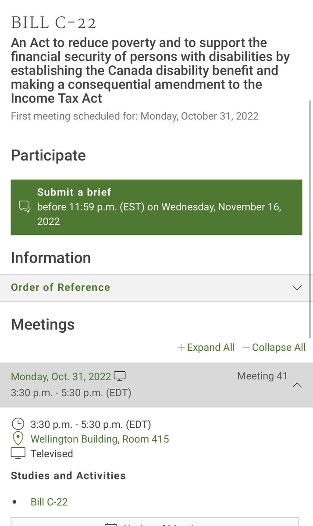Select the Expand All option
The image size is (313, 526).
[211, 348]
